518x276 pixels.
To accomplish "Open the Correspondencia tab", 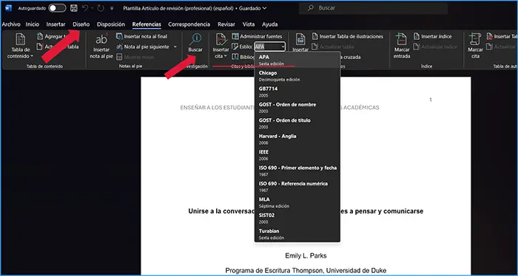I will [x=189, y=24].
